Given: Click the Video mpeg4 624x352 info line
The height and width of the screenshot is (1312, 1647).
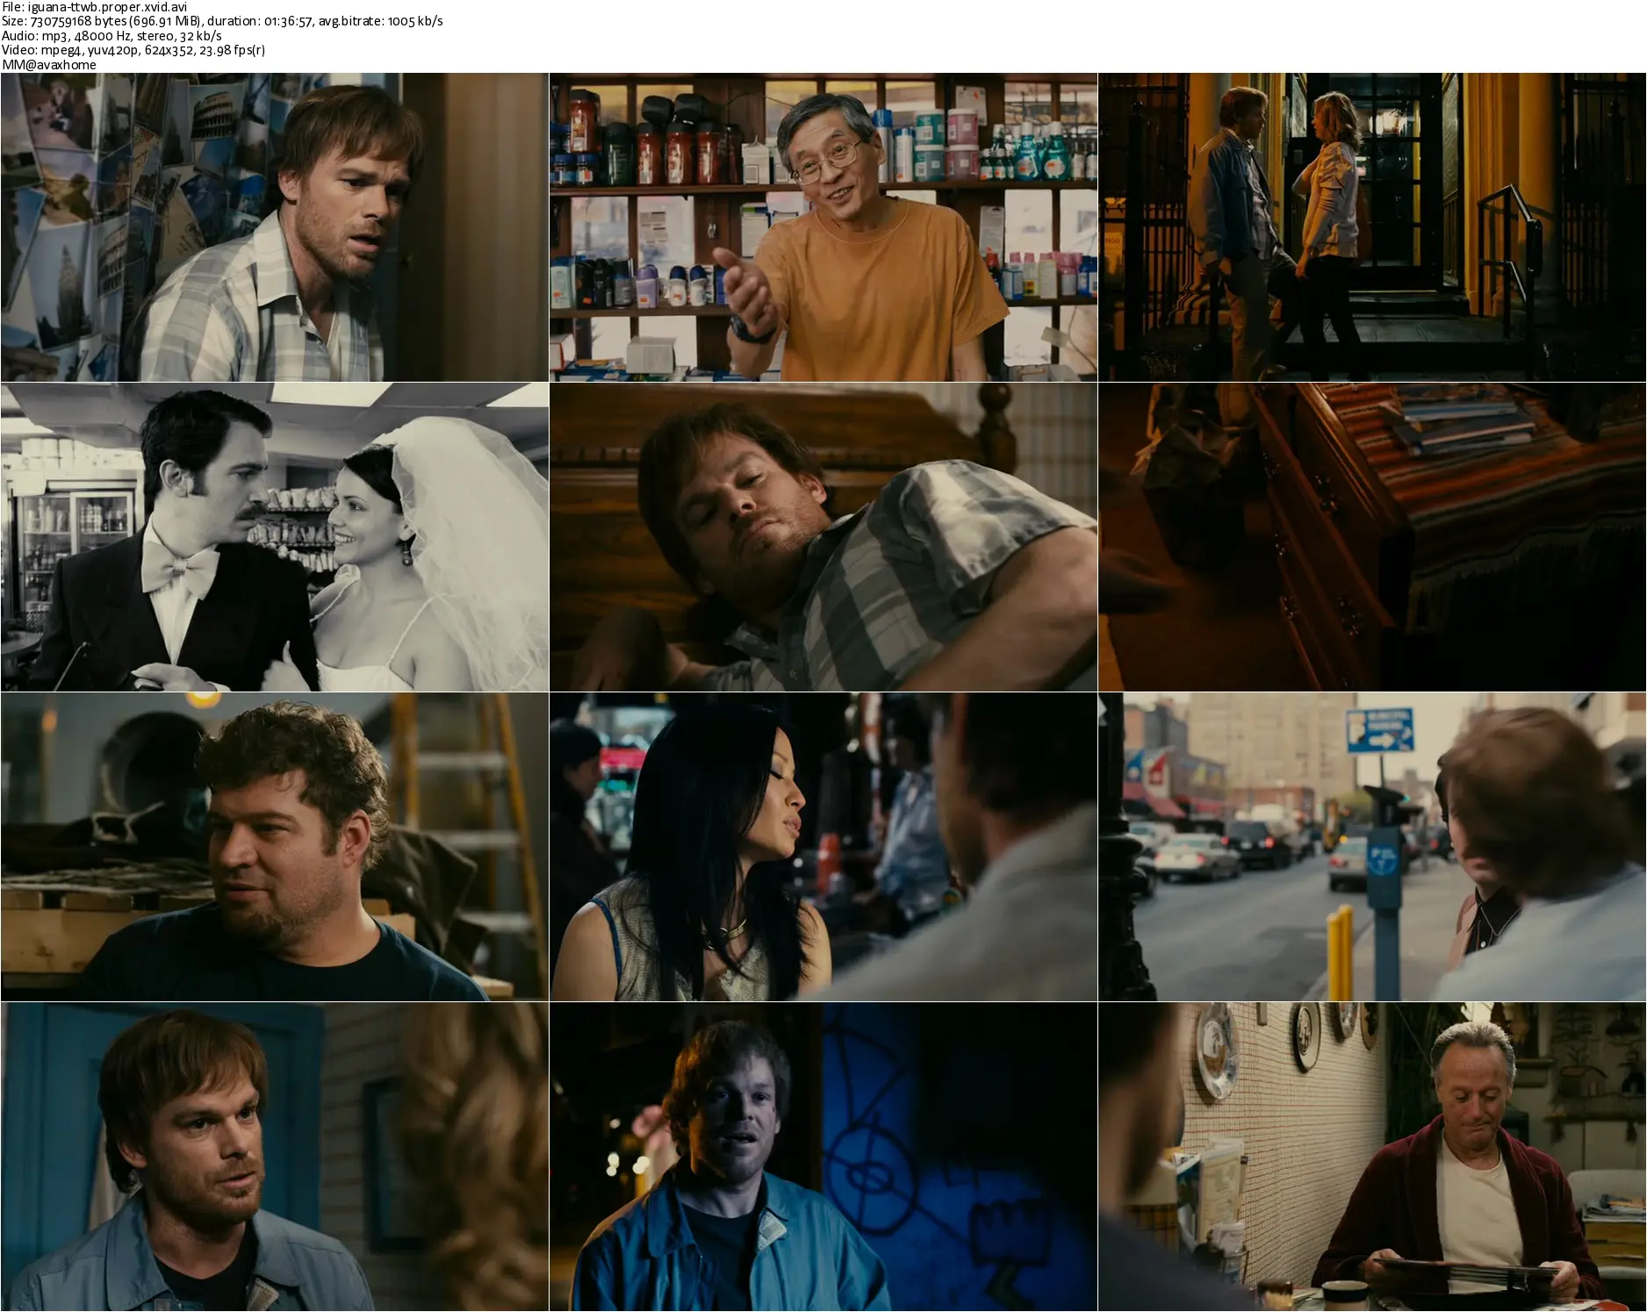Looking at the screenshot, I should tap(133, 50).
